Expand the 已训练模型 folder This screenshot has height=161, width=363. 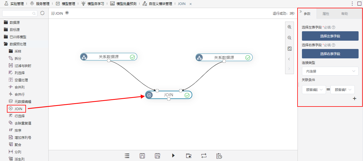coord(6,37)
